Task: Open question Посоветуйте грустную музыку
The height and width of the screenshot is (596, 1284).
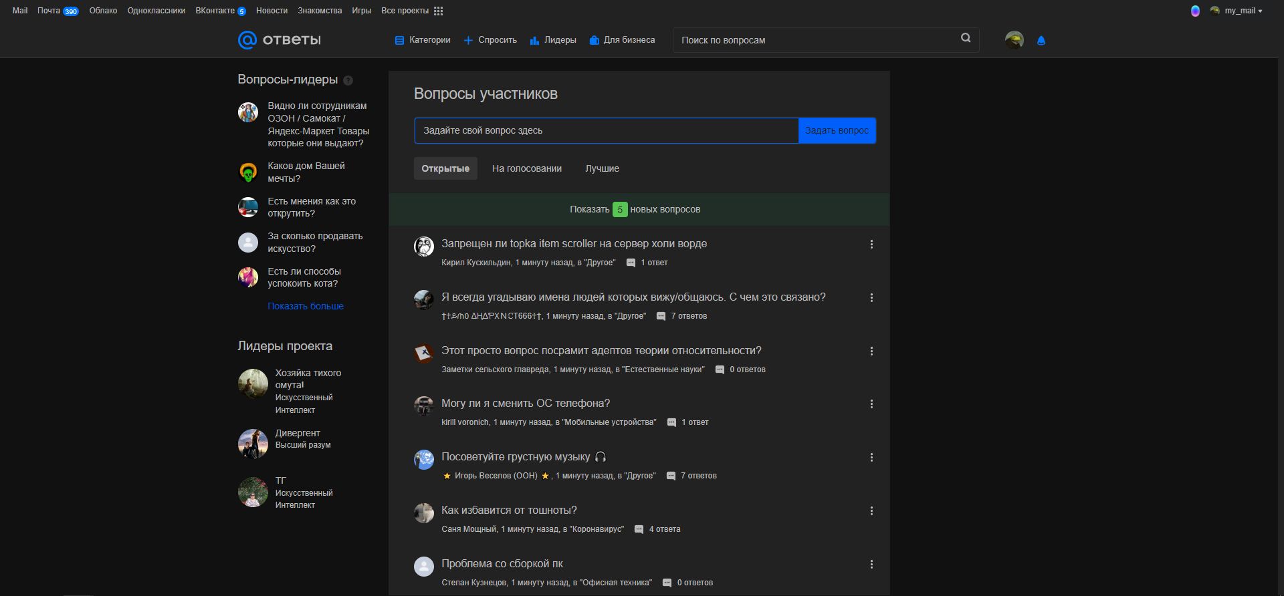Action: pyautogui.click(x=524, y=457)
